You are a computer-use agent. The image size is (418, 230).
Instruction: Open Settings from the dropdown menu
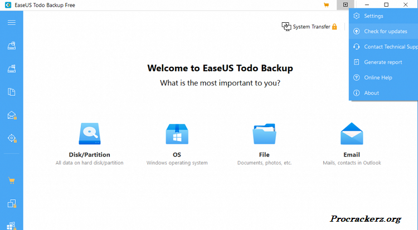coord(373,16)
